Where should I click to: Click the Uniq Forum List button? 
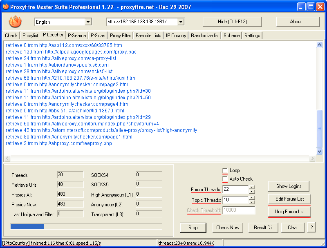(289, 212)
